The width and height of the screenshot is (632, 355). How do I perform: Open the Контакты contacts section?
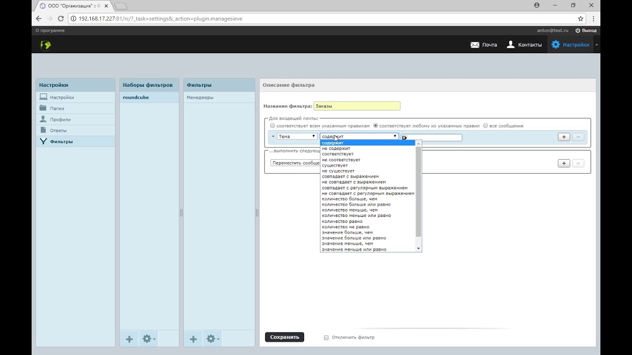(524, 45)
